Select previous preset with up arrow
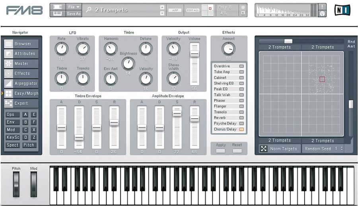The width and height of the screenshot is (358, 206). point(162,7)
